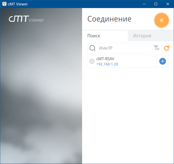Select the cMT-RSAV device name
This screenshot has height=164, width=174.
105,59
